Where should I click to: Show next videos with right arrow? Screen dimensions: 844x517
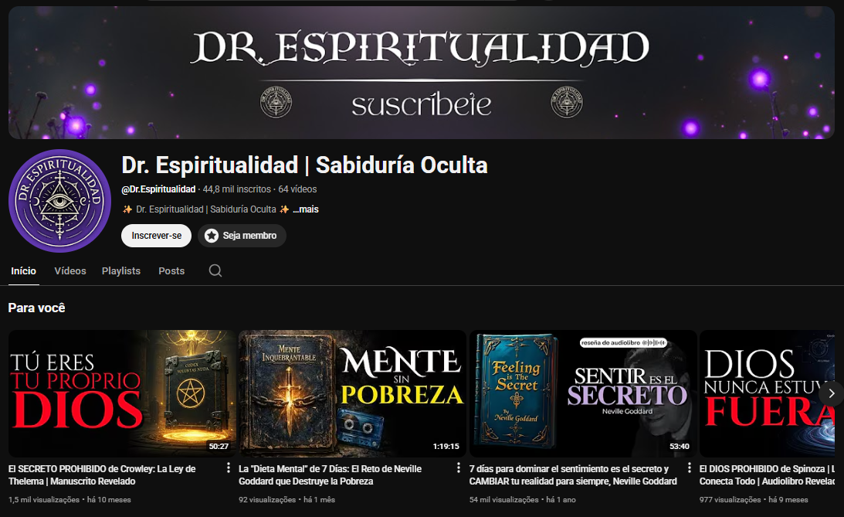[832, 393]
